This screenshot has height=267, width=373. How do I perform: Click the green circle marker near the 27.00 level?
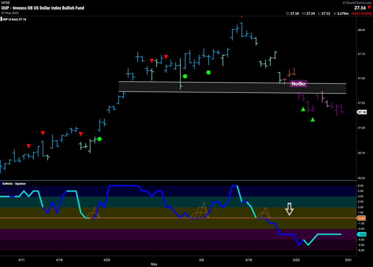point(99,139)
